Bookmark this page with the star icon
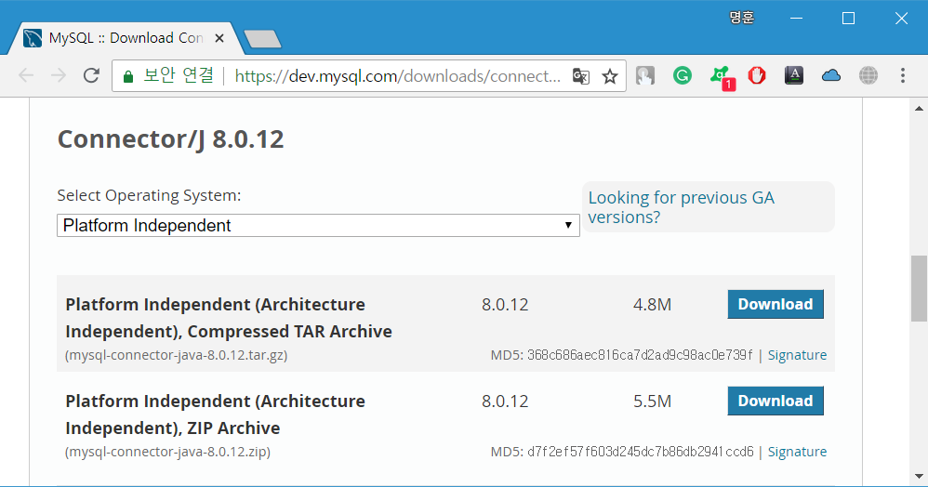The image size is (928, 487). click(610, 76)
